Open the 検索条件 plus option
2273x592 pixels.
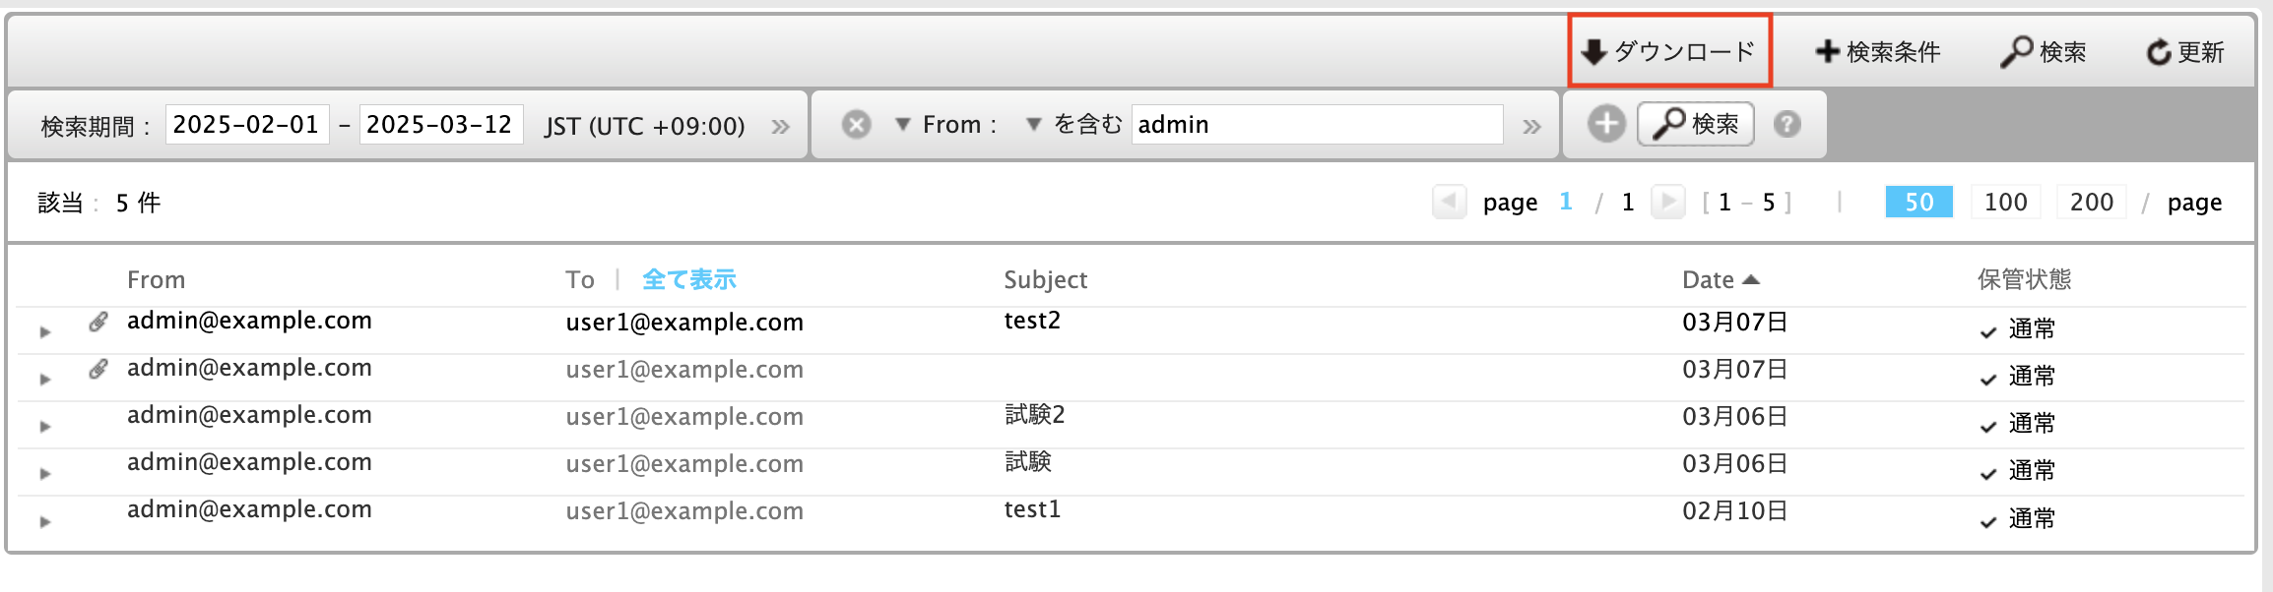[x=1878, y=51]
